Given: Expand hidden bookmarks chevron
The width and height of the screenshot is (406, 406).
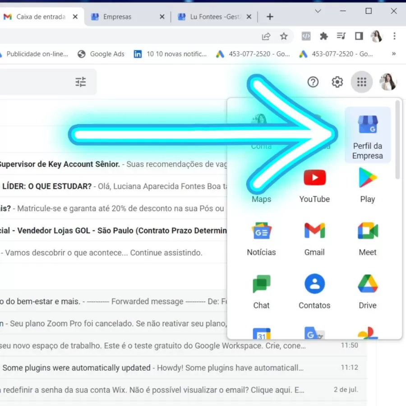Looking at the screenshot, I should pos(393,54).
